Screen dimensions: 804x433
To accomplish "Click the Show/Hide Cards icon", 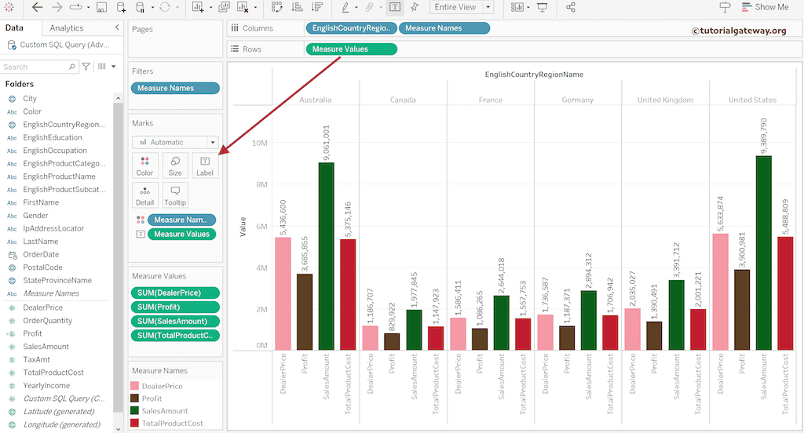I will [517, 7].
